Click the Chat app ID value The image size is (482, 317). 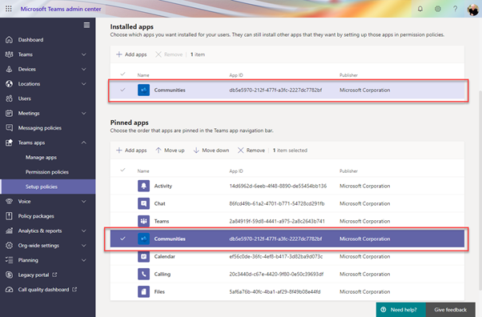click(x=277, y=203)
